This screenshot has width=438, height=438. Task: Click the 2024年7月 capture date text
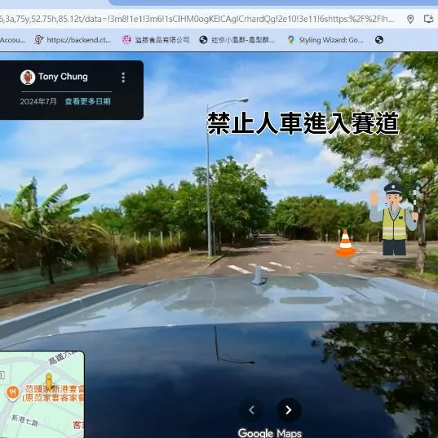(x=38, y=101)
